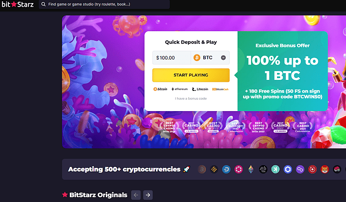Viewport: 346px width, 202px height.
Task: Click the Exclusive Bonus Offer panel
Action: [x=282, y=71]
